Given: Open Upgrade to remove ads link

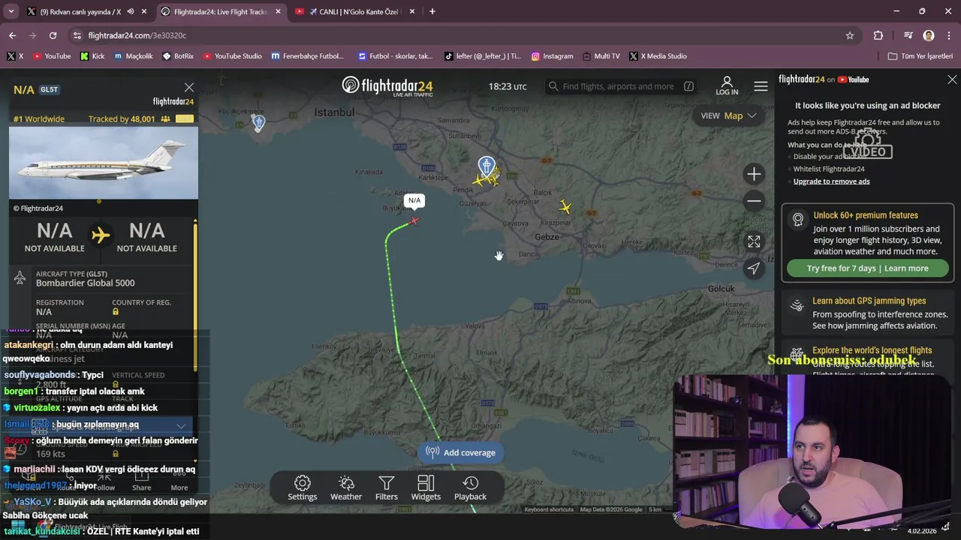Looking at the screenshot, I should [x=831, y=181].
